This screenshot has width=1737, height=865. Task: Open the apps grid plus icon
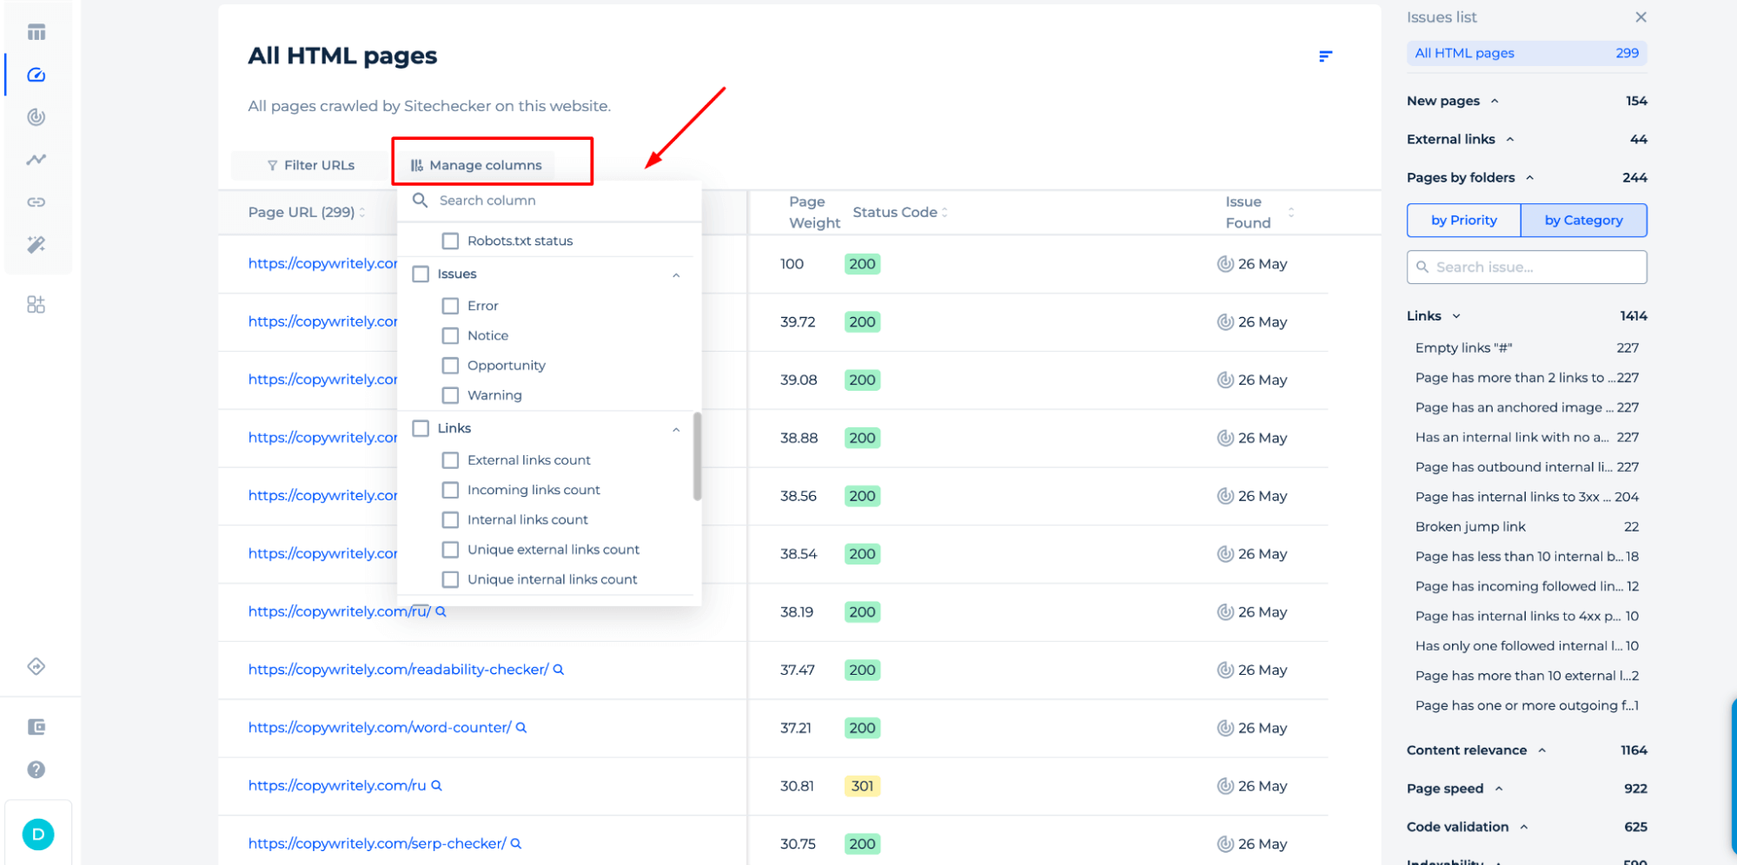coord(36,304)
